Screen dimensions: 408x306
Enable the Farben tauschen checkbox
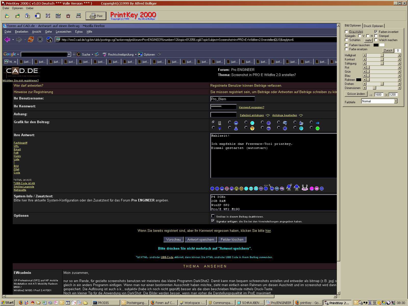[346, 45]
